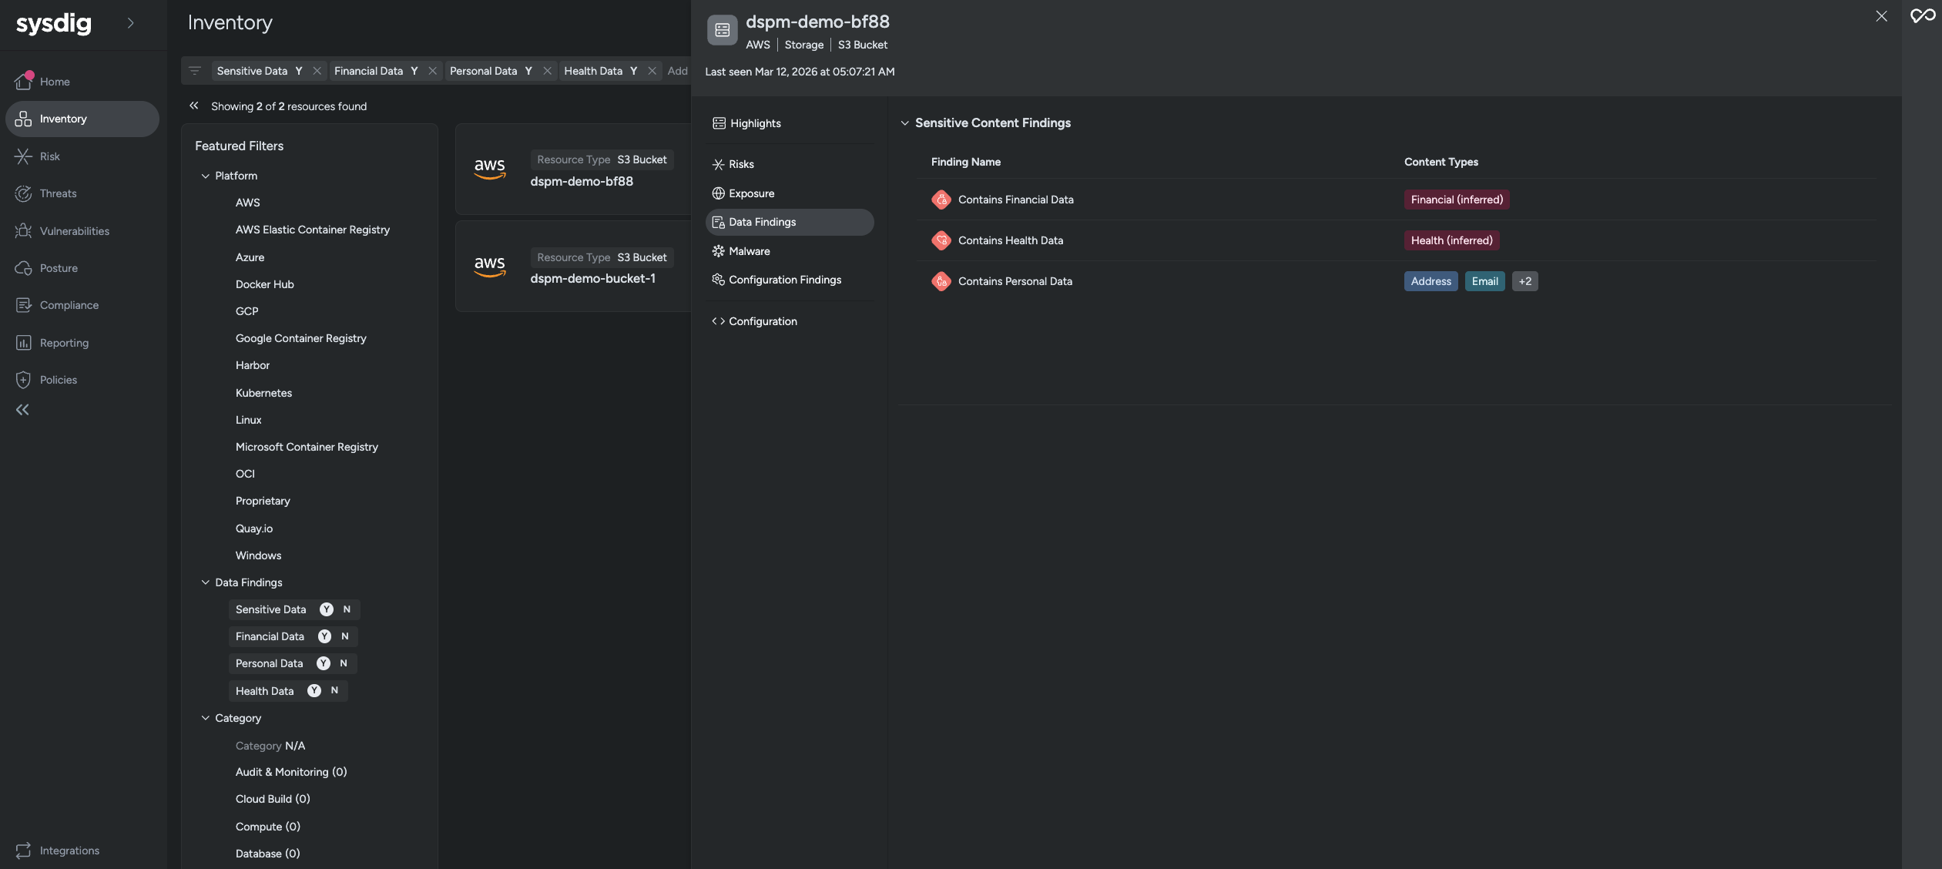Open Configuration Findings for the bucket
This screenshot has width=1942, height=869.
[785, 280]
